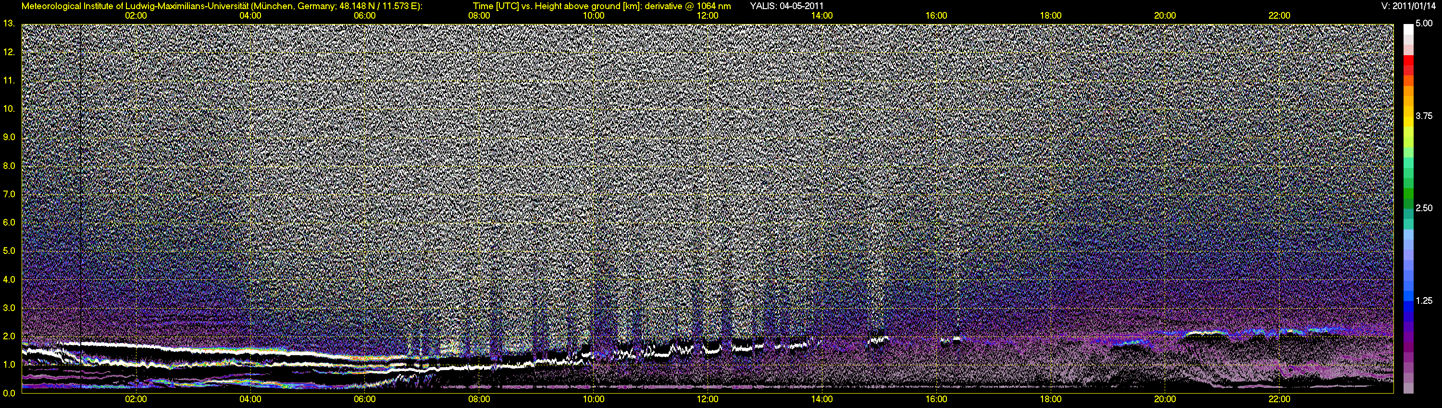Viewport: 1442px width, 408px height.
Task: Click the 18:00 label on the bottom time axis
Action: click(1051, 400)
